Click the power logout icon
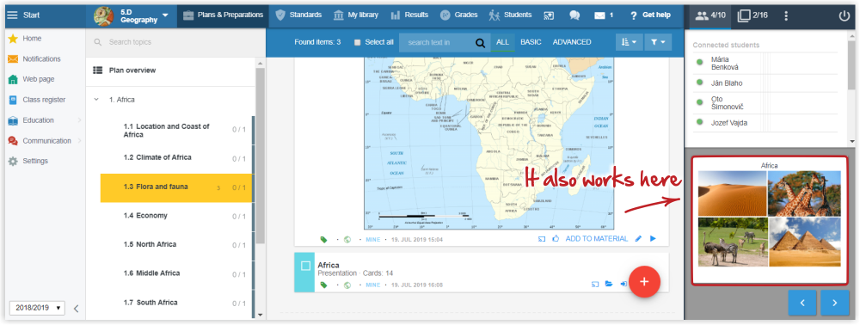The width and height of the screenshot is (860, 325). click(x=845, y=15)
